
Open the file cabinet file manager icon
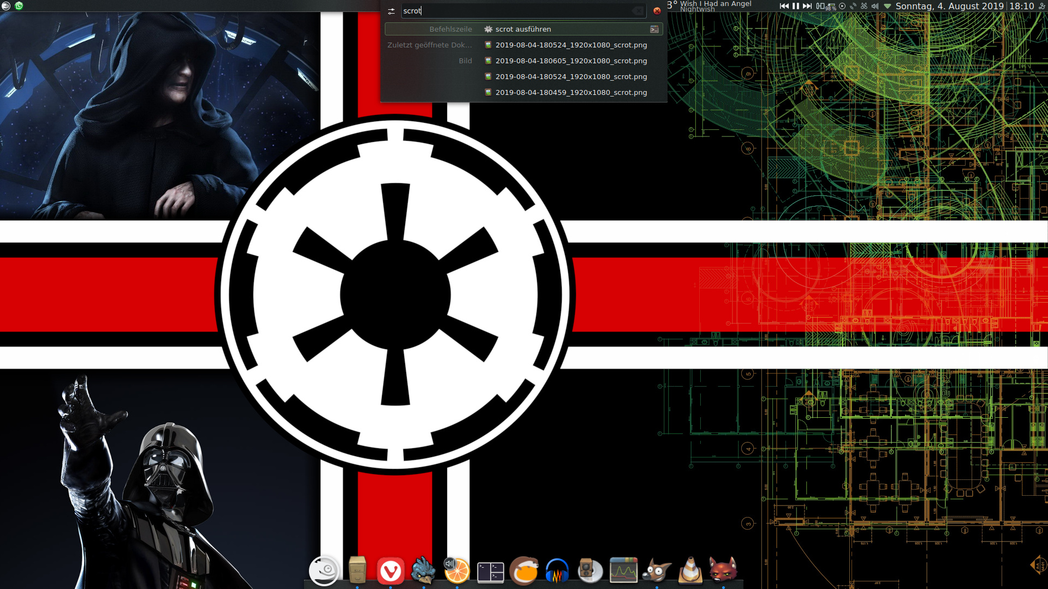point(357,570)
